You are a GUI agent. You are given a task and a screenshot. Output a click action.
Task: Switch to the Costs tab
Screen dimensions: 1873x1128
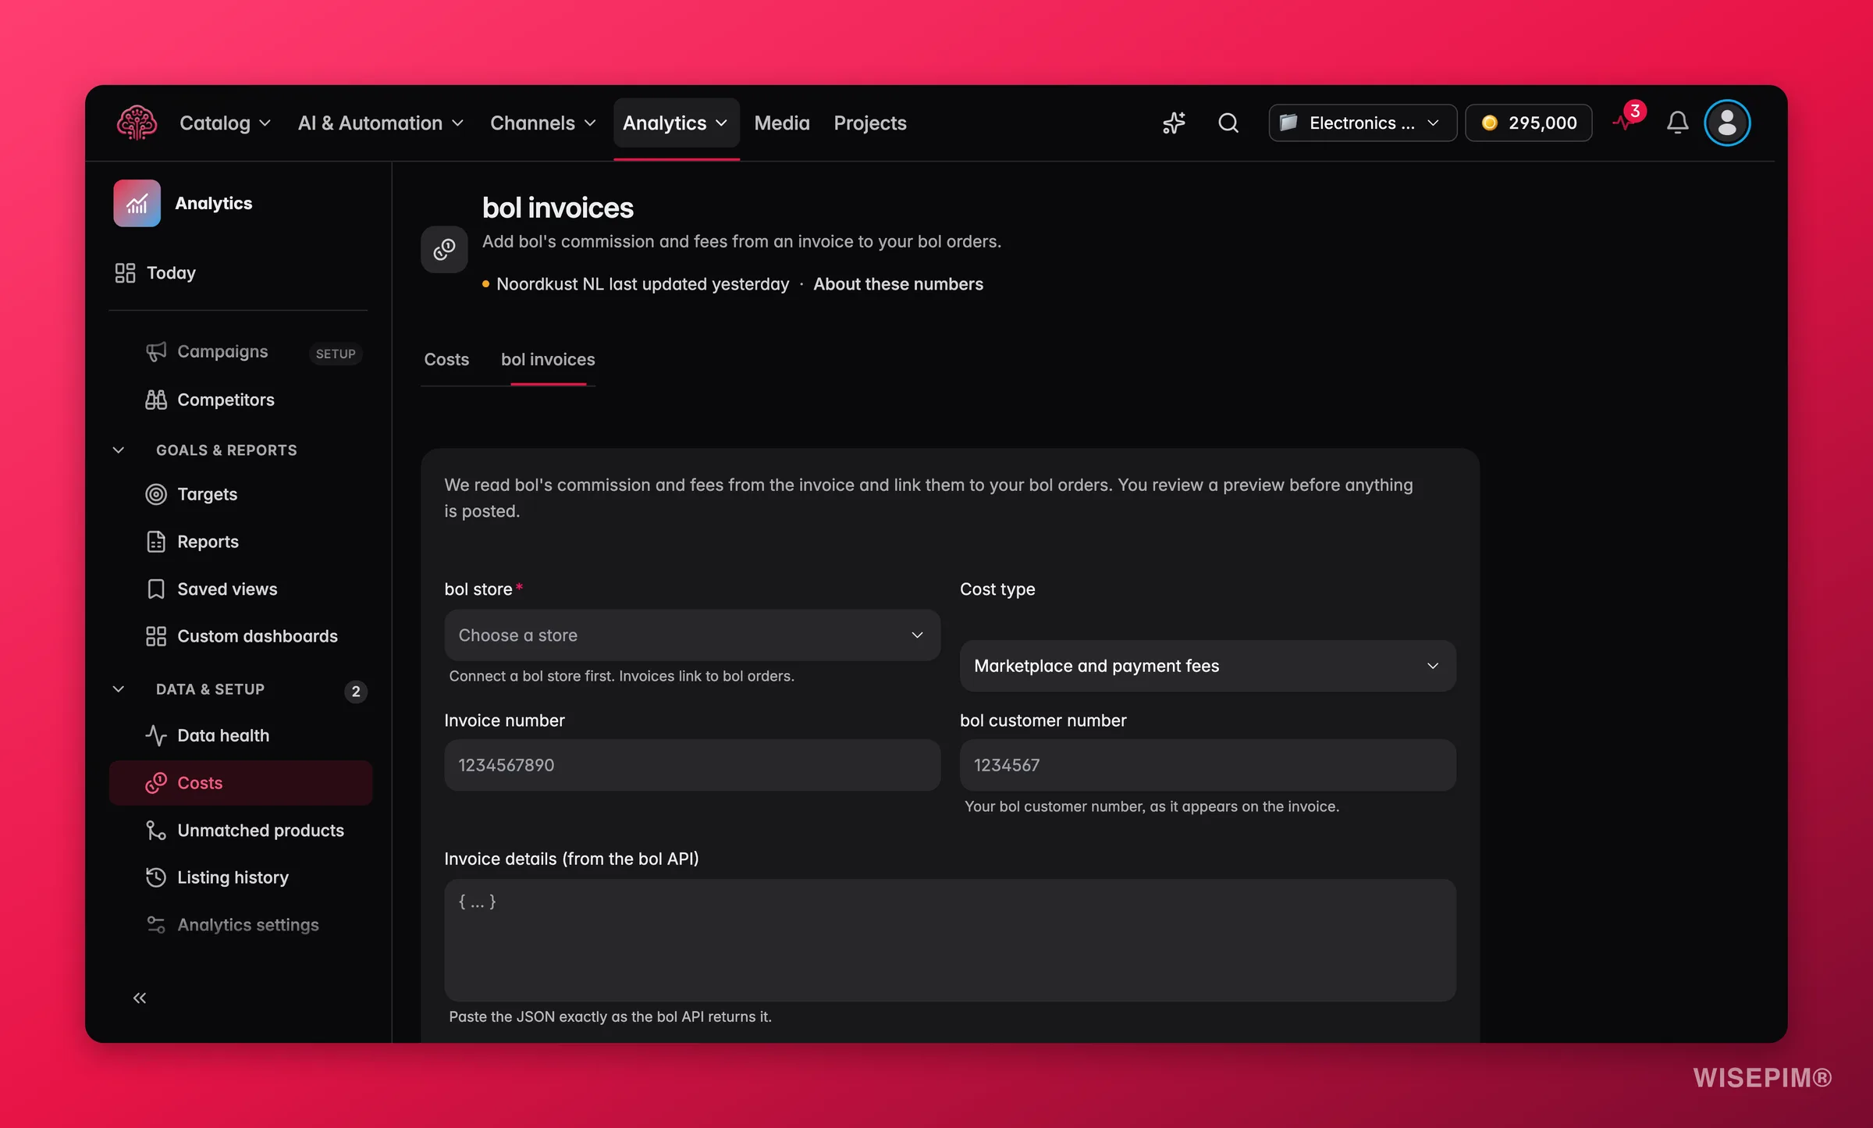click(x=446, y=359)
